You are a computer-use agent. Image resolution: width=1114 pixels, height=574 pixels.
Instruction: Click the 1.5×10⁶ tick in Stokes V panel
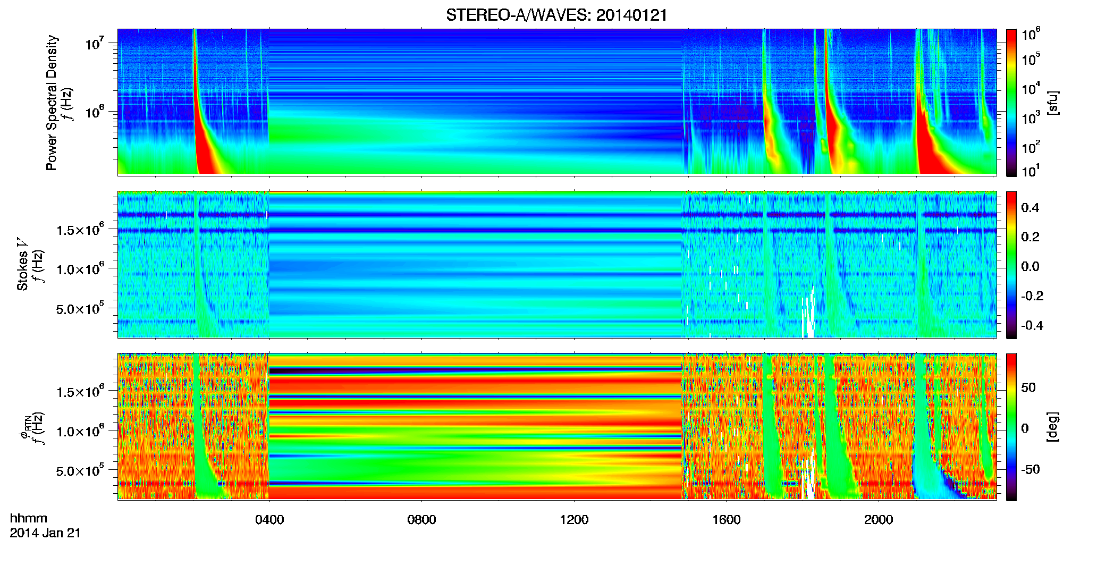pos(80,230)
